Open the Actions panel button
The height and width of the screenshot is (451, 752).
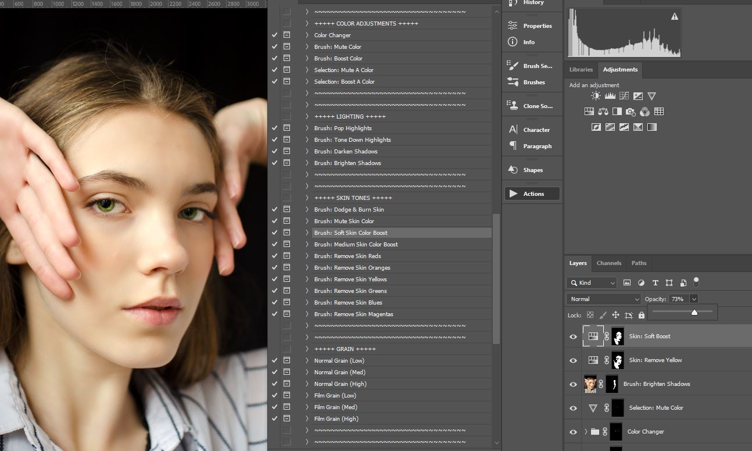pos(532,194)
